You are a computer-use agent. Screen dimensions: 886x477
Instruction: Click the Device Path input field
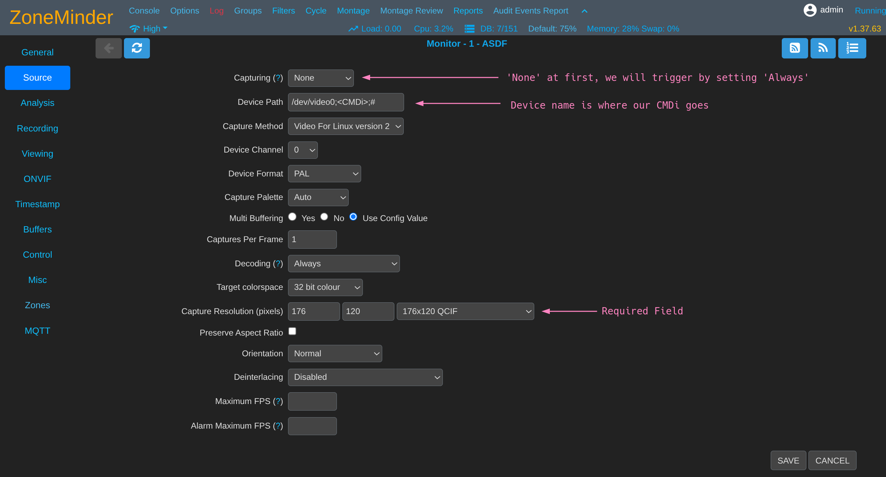346,102
